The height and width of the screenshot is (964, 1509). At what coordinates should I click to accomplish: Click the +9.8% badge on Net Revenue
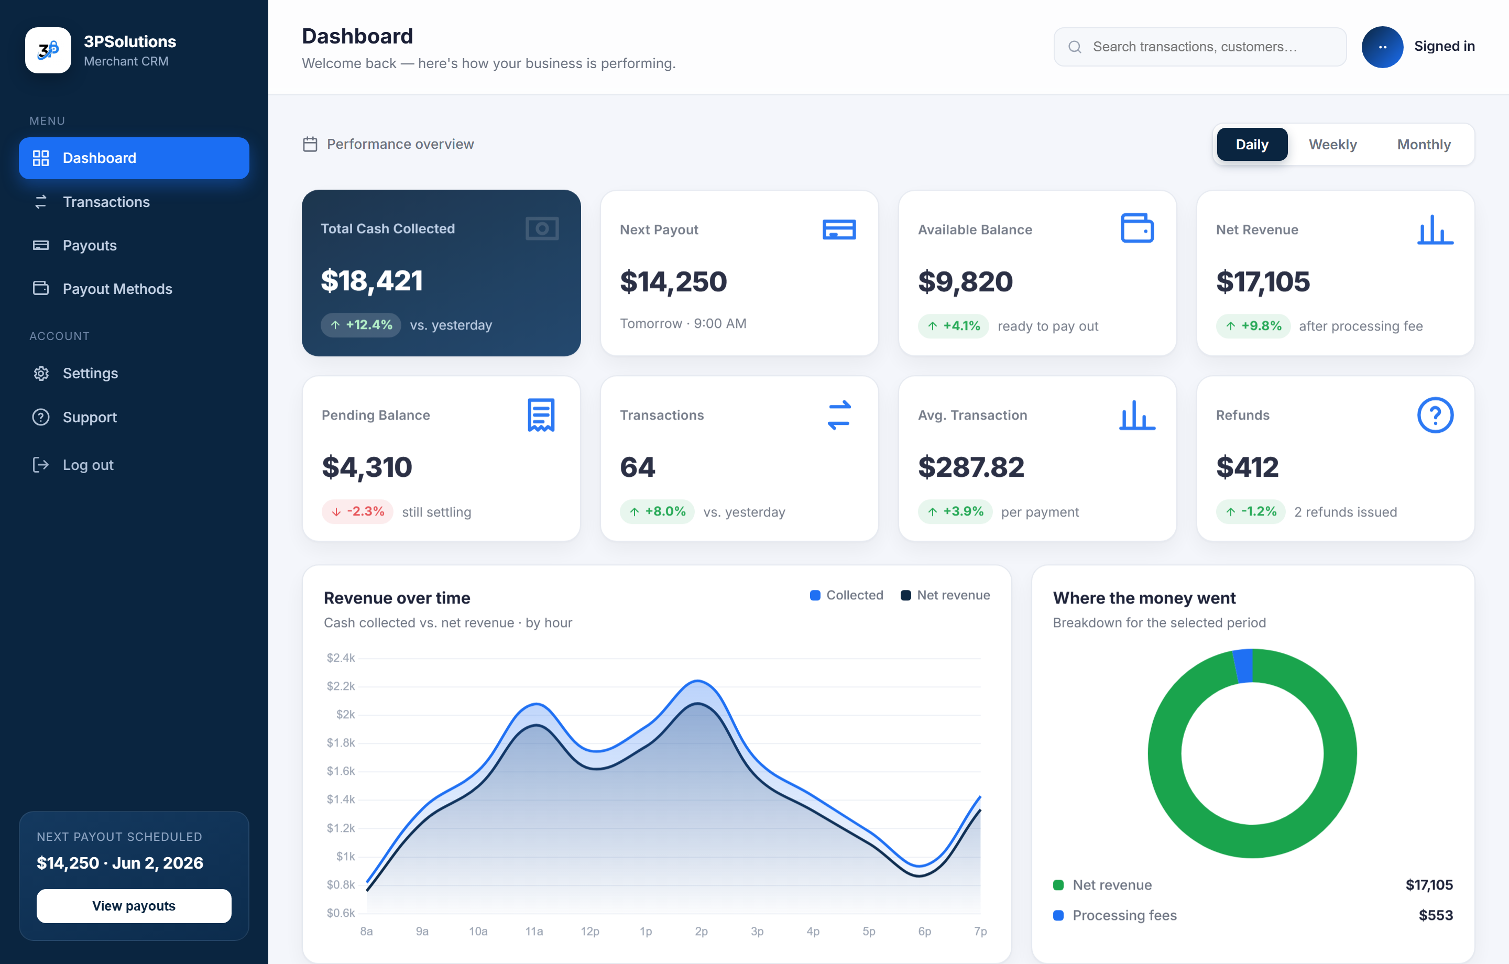(x=1253, y=326)
